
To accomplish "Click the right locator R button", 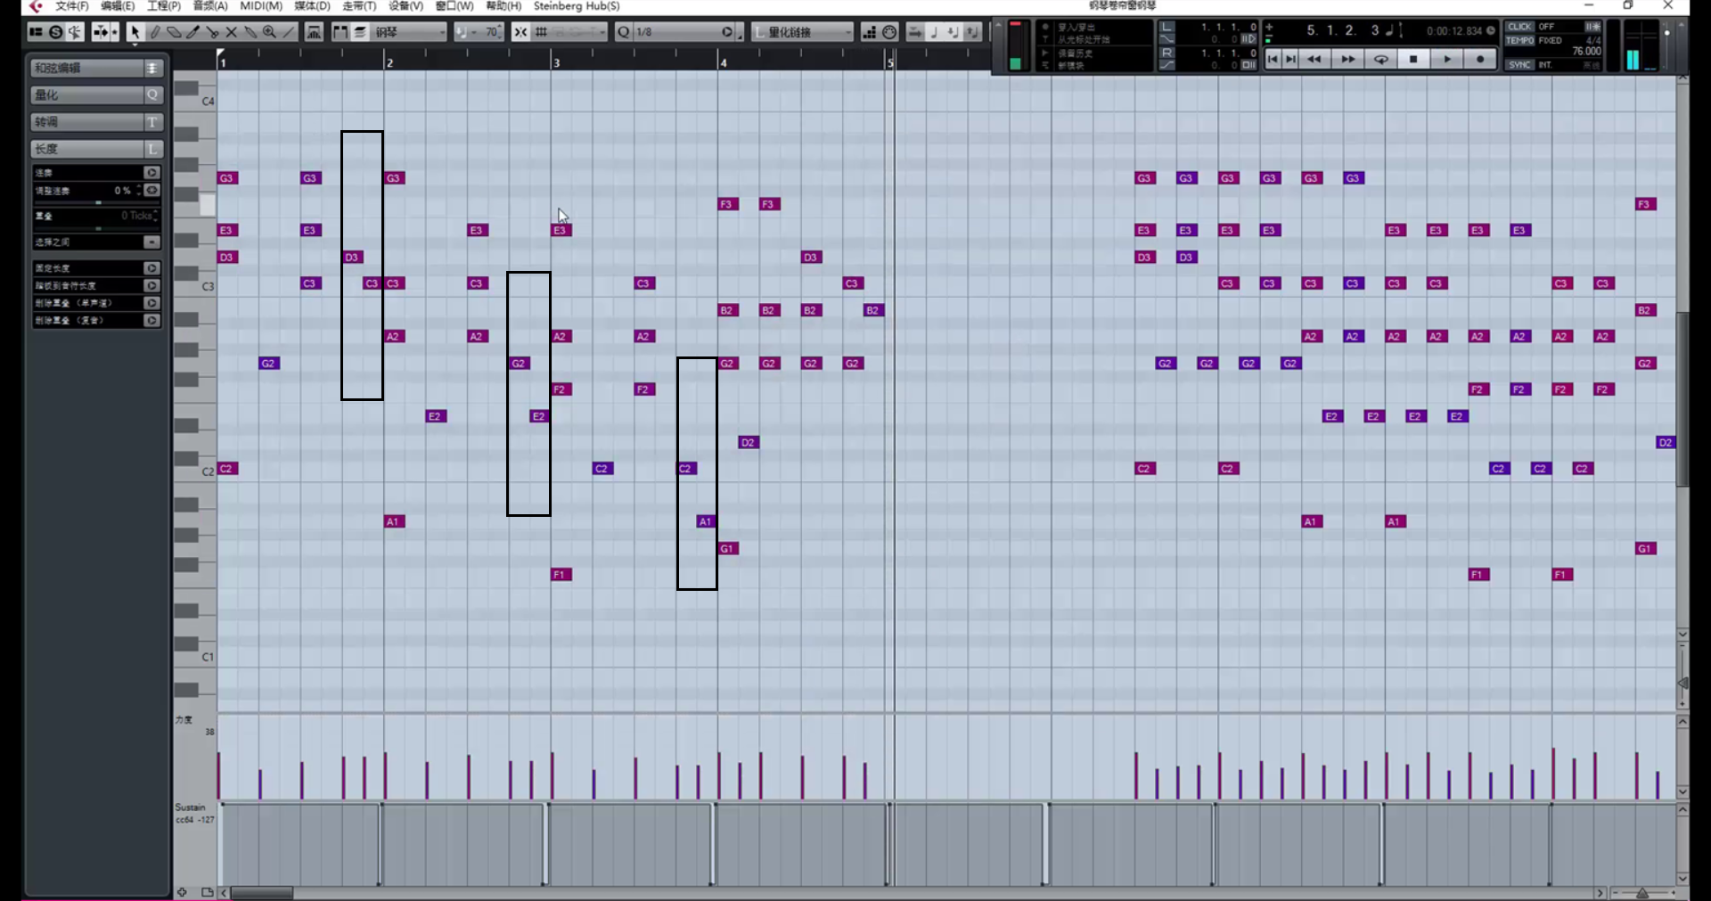I will (x=1167, y=53).
